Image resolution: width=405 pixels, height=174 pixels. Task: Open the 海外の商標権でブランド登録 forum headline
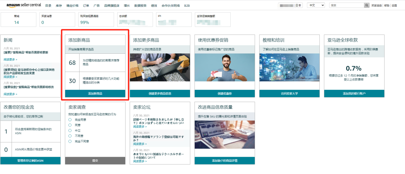click(x=159, y=138)
